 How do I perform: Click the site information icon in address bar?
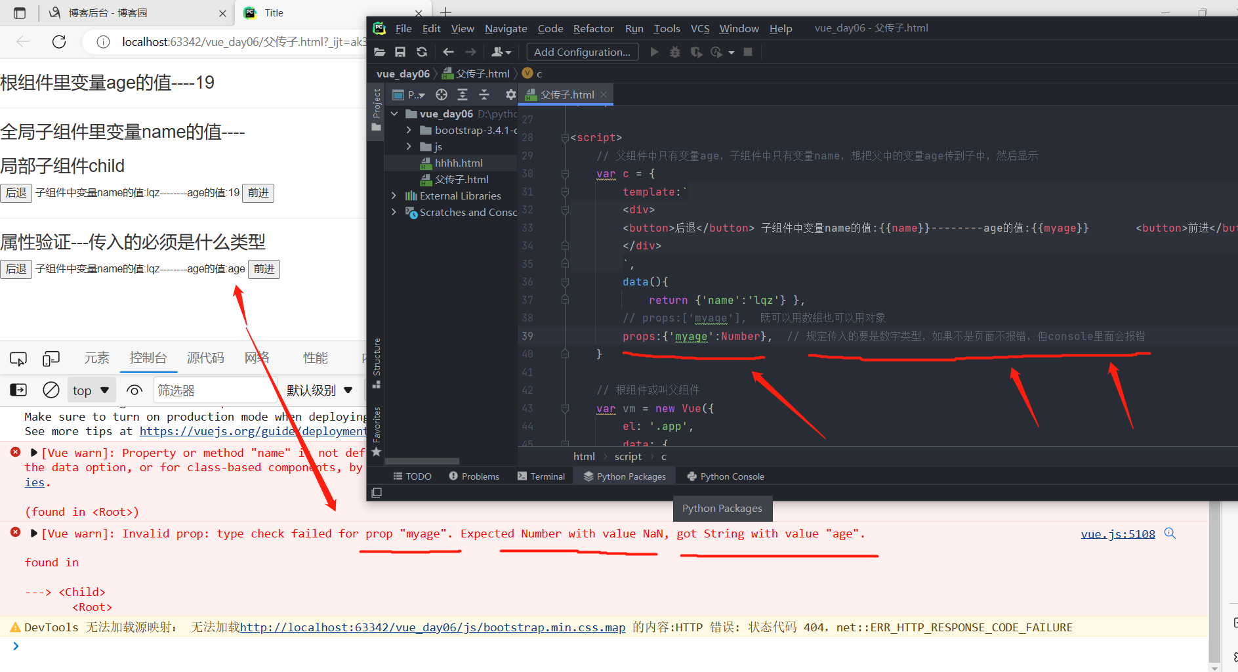(x=103, y=42)
